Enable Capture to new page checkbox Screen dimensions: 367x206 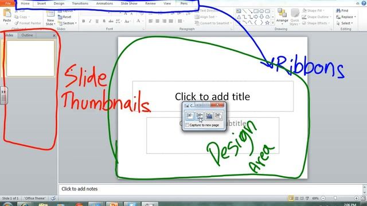[x=188, y=125]
